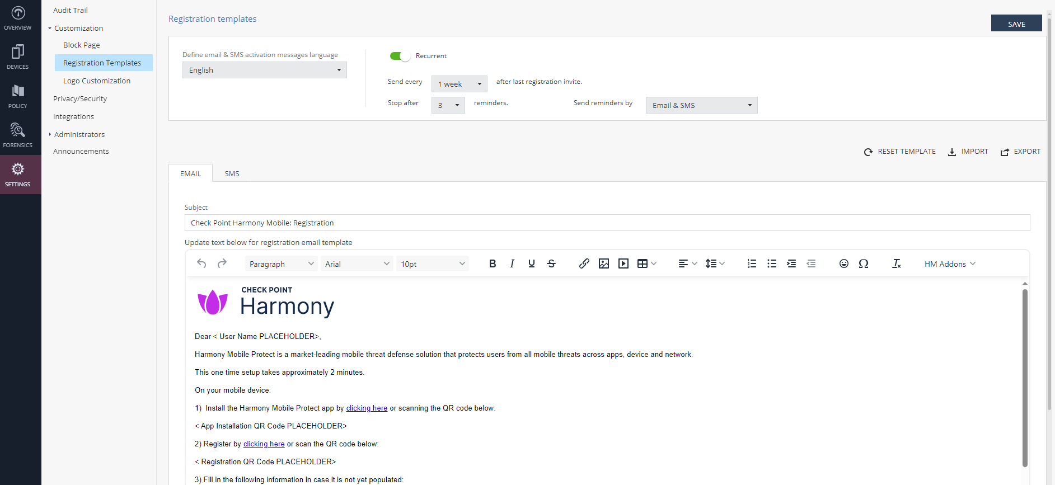This screenshot has height=485, width=1055.
Task: Click the Bold formatting icon
Action: [x=493, y=263]
